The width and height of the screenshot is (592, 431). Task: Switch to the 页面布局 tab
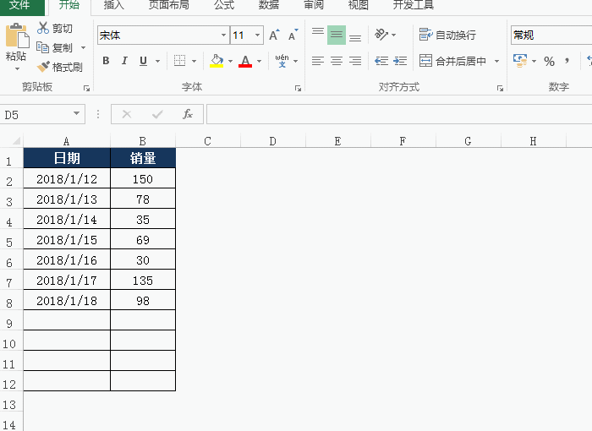[169, 5]
